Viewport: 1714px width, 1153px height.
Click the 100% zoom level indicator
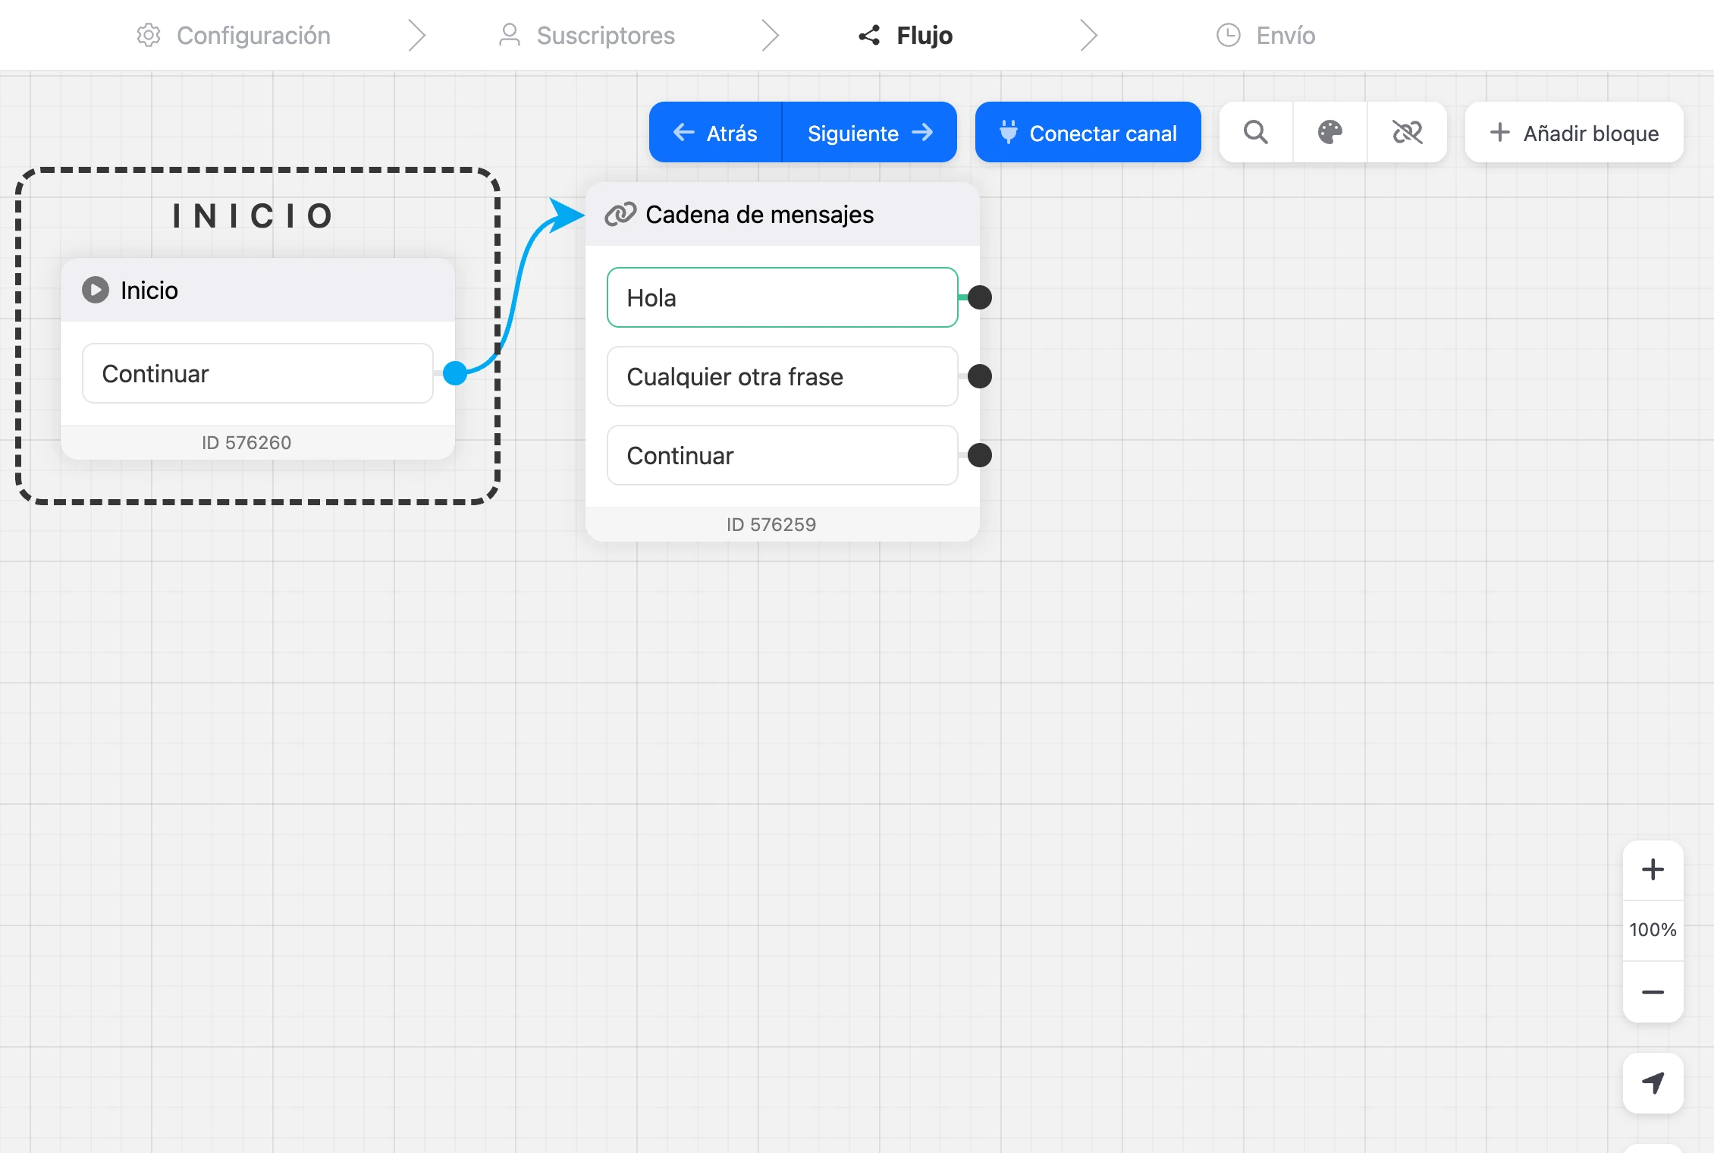coord(1653,930)
